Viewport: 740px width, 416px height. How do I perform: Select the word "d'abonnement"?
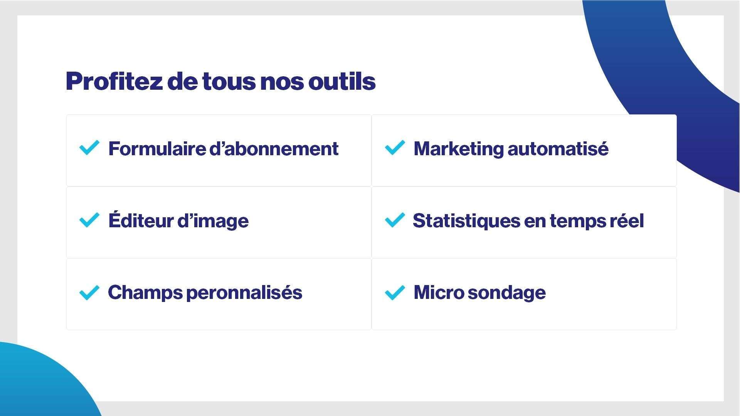[274, 149]
